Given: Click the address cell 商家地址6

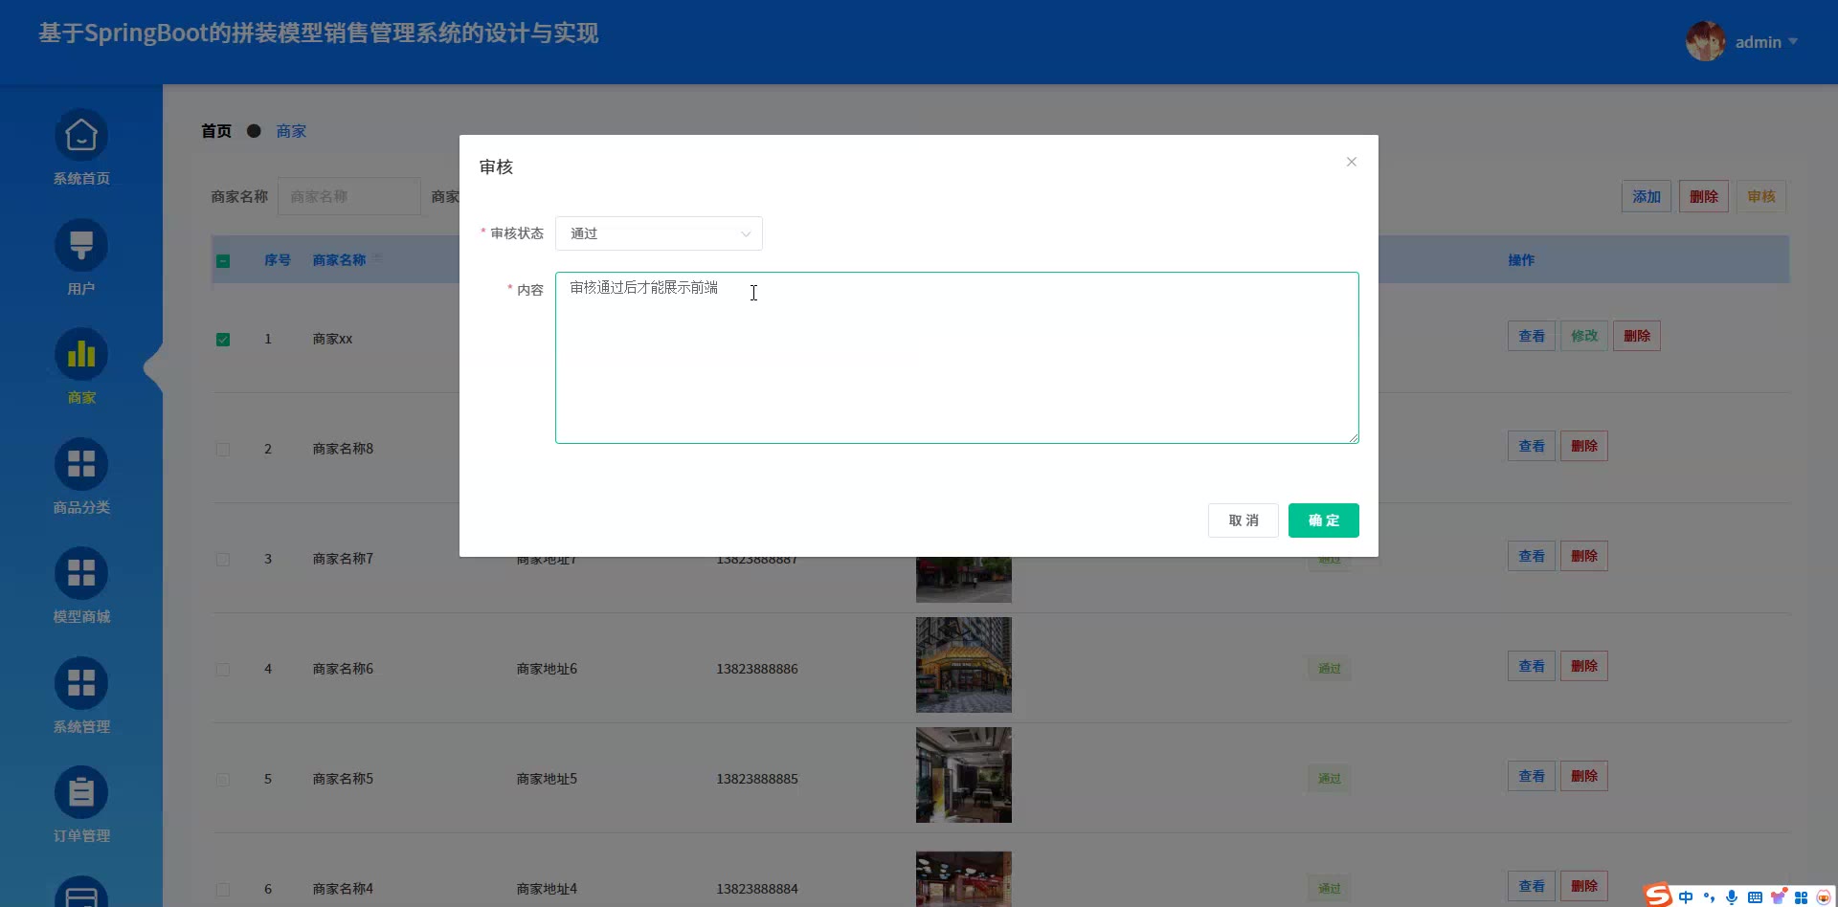Looking at the screenshot, I should tap(547, 669).
